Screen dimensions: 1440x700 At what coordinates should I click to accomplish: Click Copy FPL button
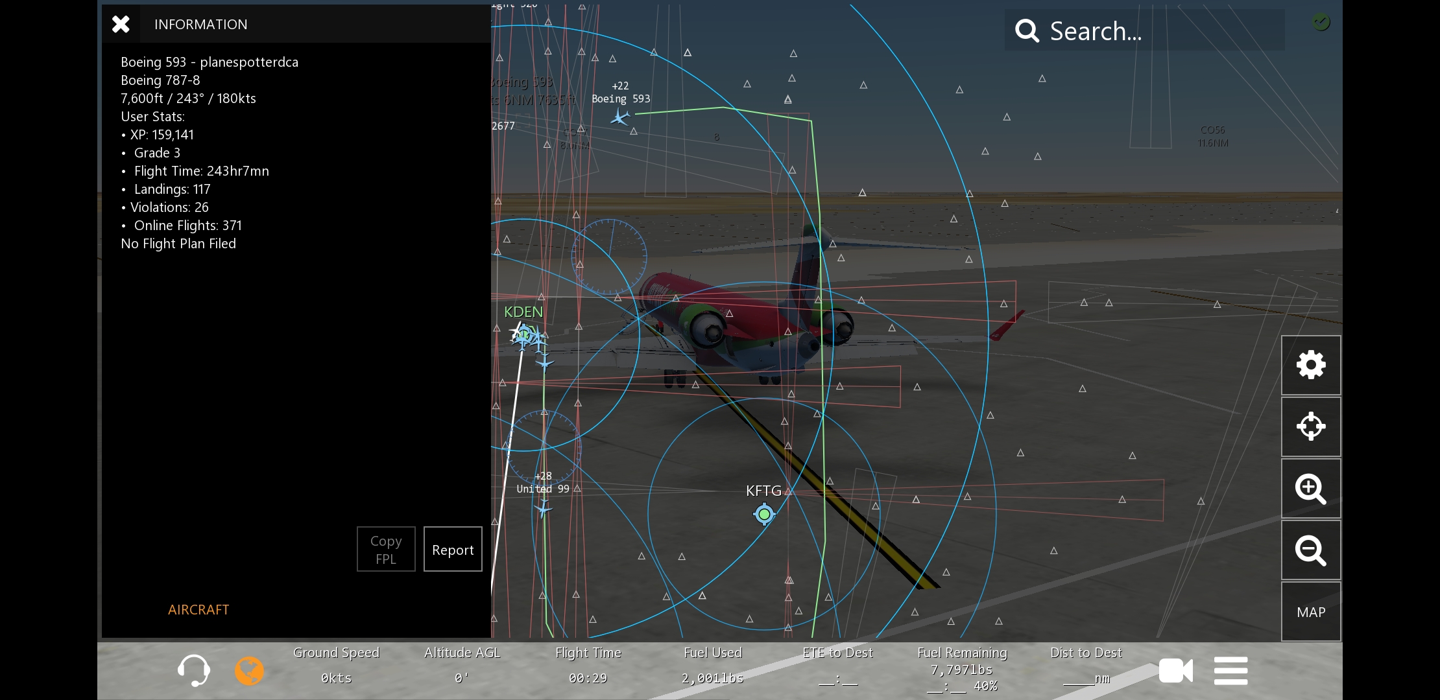tap(386, 550)
